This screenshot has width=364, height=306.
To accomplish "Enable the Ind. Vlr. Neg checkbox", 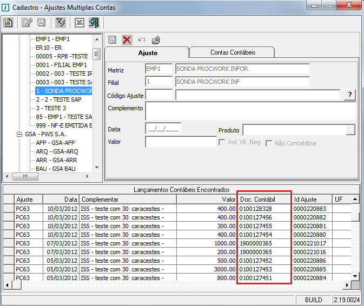I will [x=221, y=143].
